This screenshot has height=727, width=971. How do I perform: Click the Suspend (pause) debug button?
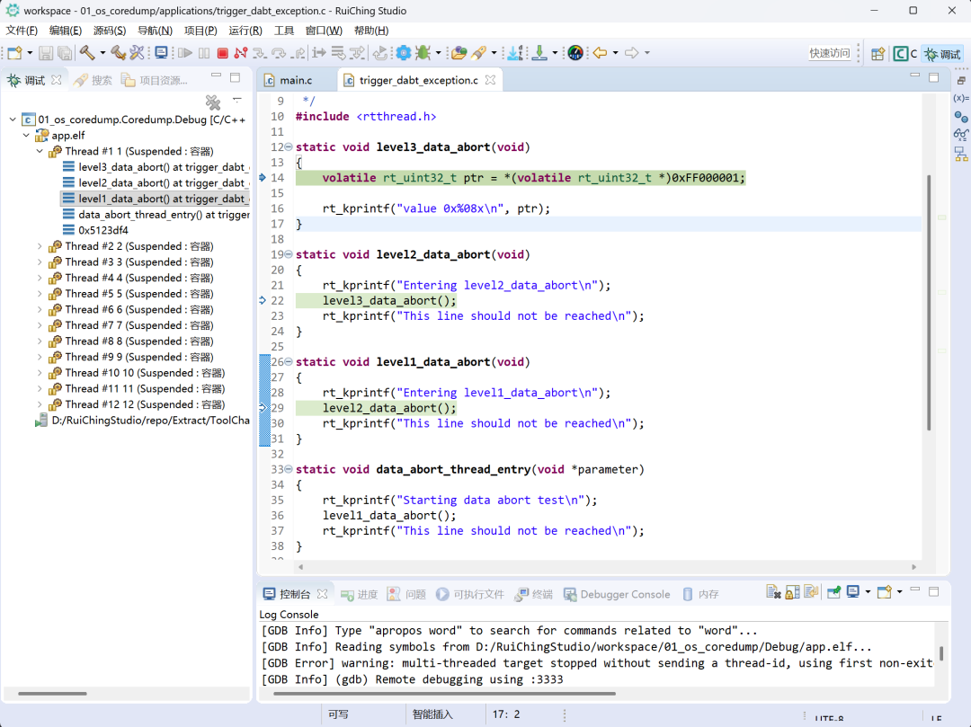(204, 54)
